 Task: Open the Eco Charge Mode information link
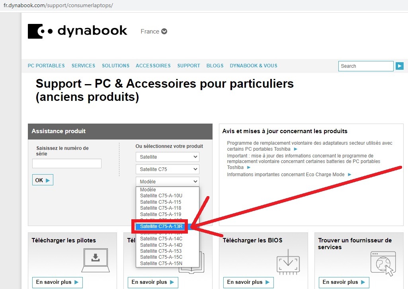click(x=286, y=175)
